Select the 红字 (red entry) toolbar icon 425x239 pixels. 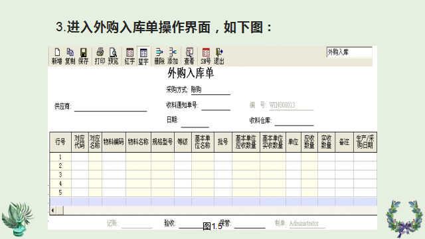(x=129, y=56)
